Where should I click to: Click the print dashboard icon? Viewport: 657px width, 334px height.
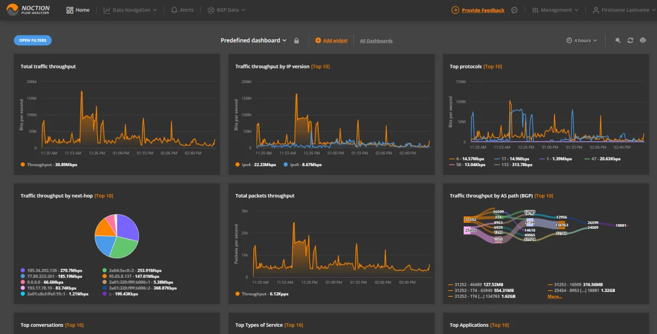(643, 40)
